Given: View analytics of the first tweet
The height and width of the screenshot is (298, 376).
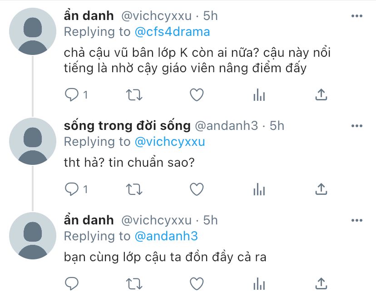Looking at the screenshot, I should coord(259,95).
